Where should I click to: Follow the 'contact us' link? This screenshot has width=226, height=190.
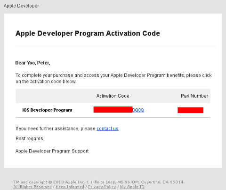[107, 129]
